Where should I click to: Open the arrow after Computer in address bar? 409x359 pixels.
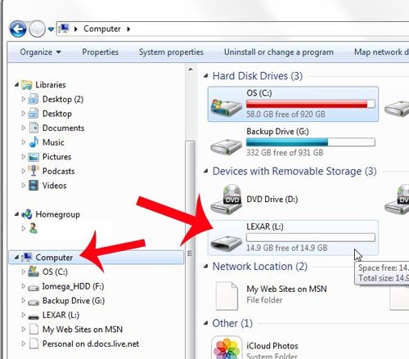click(128, 29)
